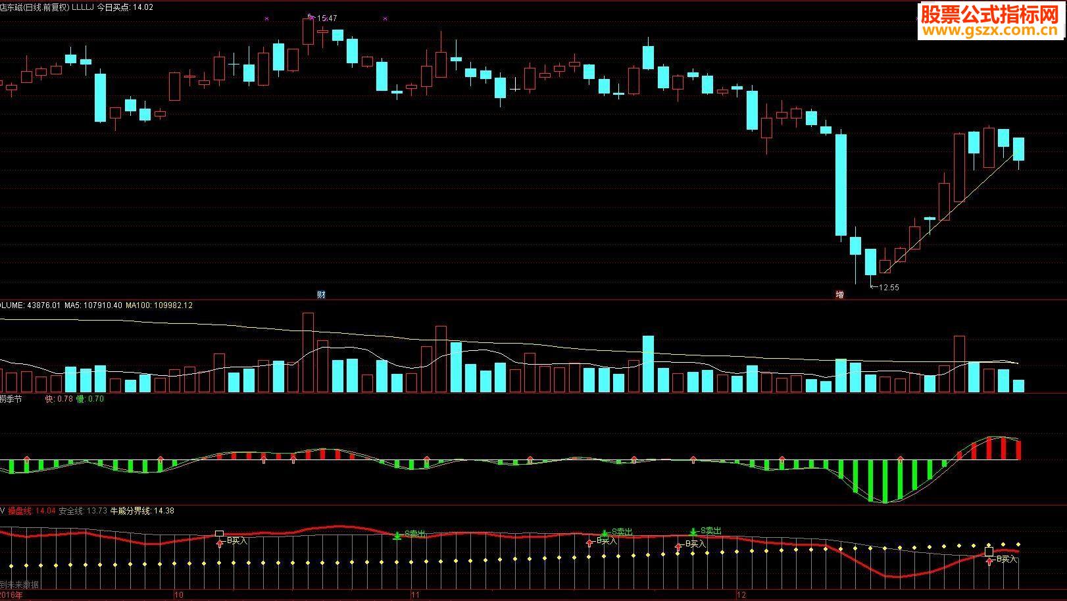
Task: Click the 牛熊分界线: 14.38 label
Action: pos(142,510)
